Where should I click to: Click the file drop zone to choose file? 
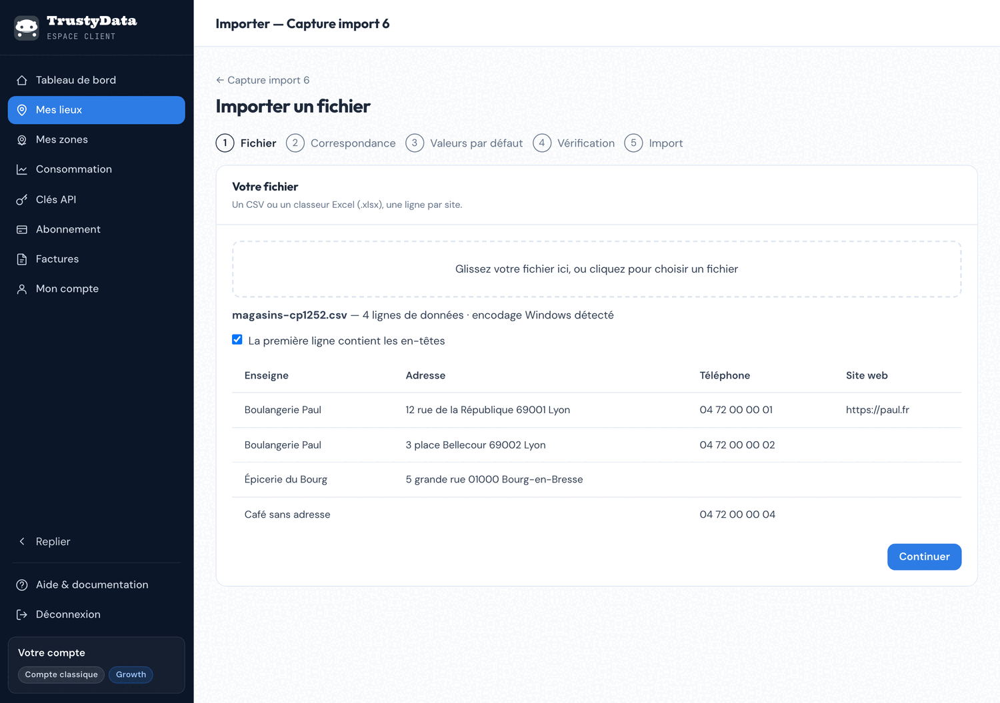(597, 269)
